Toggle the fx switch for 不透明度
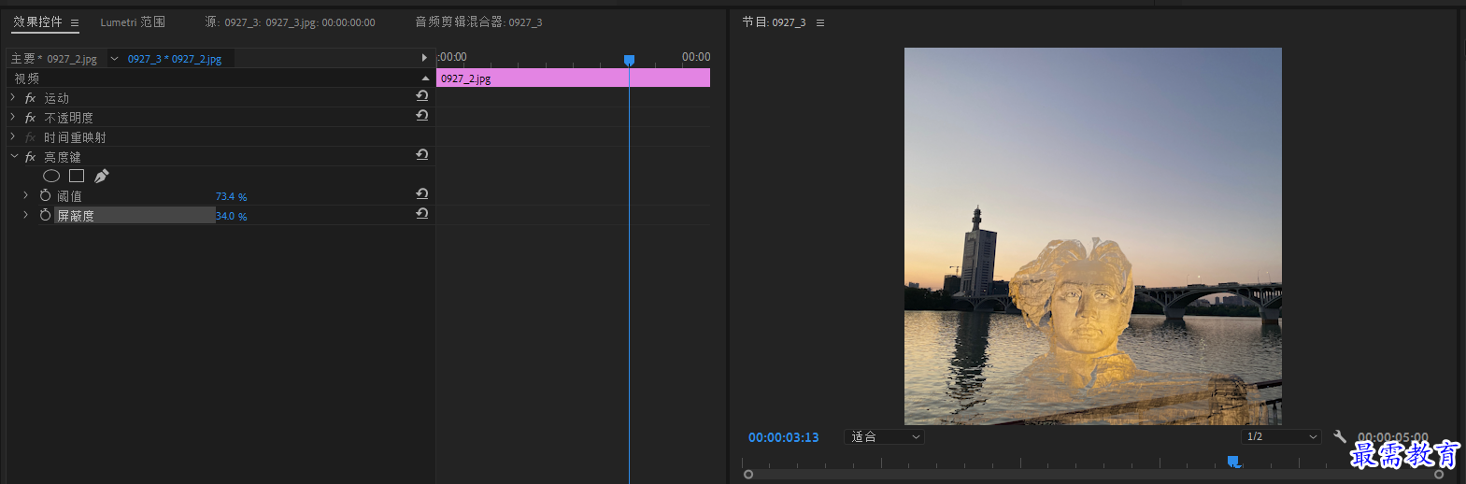This screenshot has width=1466, height=484. point(30,118)
